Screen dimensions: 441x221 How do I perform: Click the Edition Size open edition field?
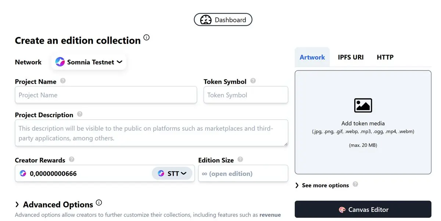pyautogui.click(x=243, y=173)
